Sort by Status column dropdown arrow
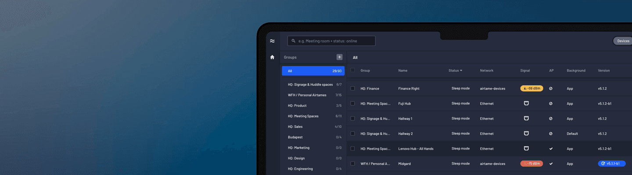This screenshot has width=632, height=175. pyautogui.click(x=461, y=70)
